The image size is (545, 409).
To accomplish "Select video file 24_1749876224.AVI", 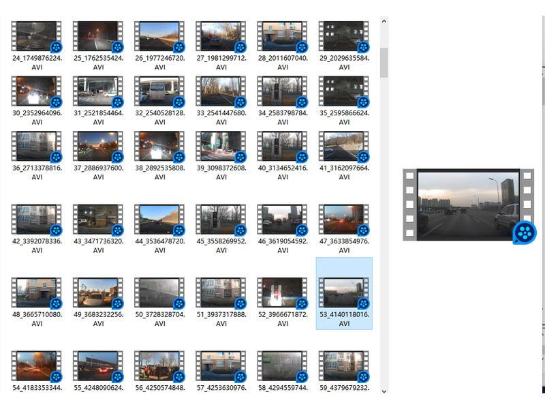I will [x=37, y=36].
